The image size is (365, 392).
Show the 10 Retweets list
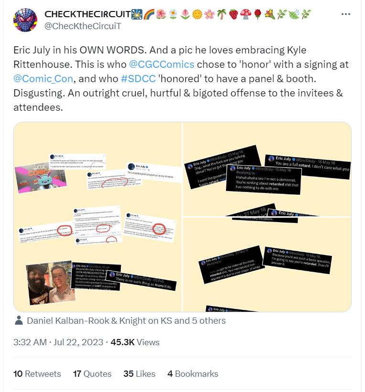point(37,374)
